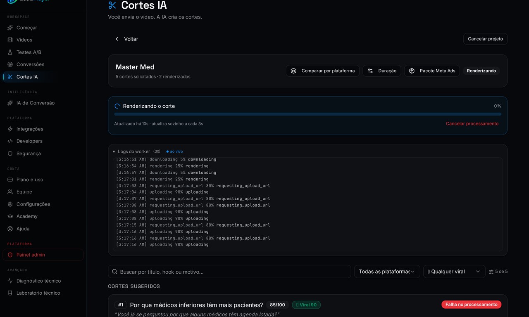Viewport: 529px width, 317px height.
Task: Click "5 cortes solicitados · 2 renderizados" text
Action: (x=153, y=77)
